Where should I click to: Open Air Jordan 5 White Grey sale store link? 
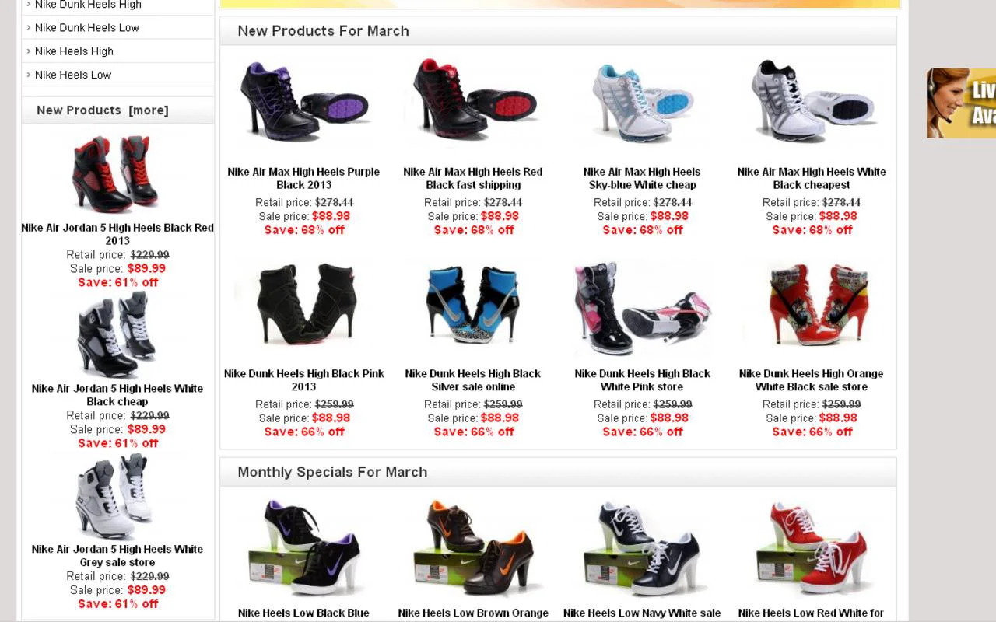pyautogui.click(x=117, y=556)
